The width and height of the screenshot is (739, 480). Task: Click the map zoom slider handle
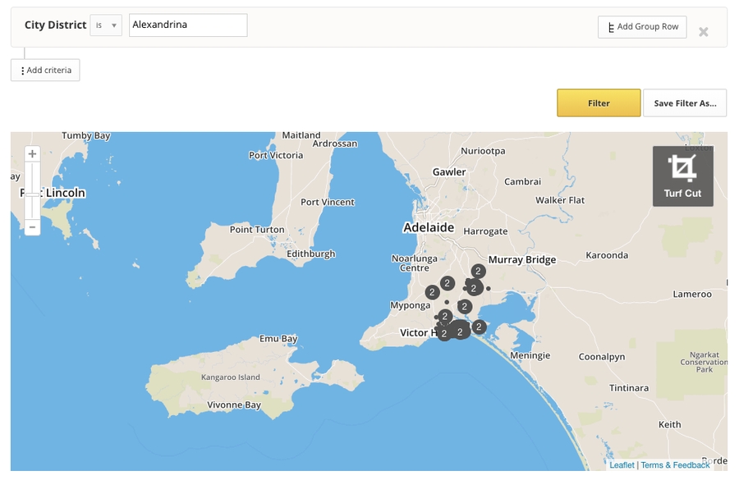[x=32, y=194]
